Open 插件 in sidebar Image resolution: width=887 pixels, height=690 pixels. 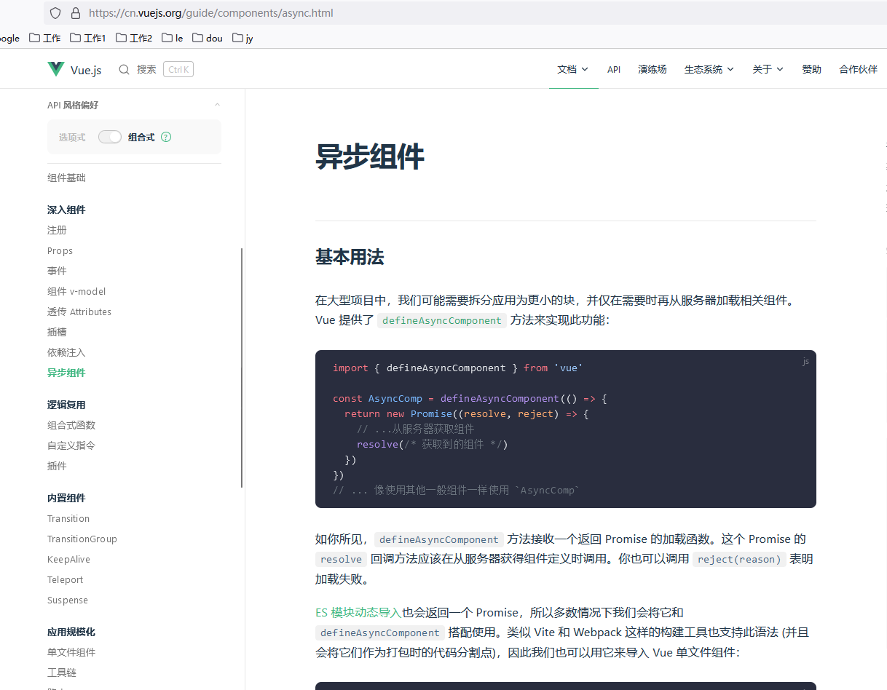tap(57, 466)
